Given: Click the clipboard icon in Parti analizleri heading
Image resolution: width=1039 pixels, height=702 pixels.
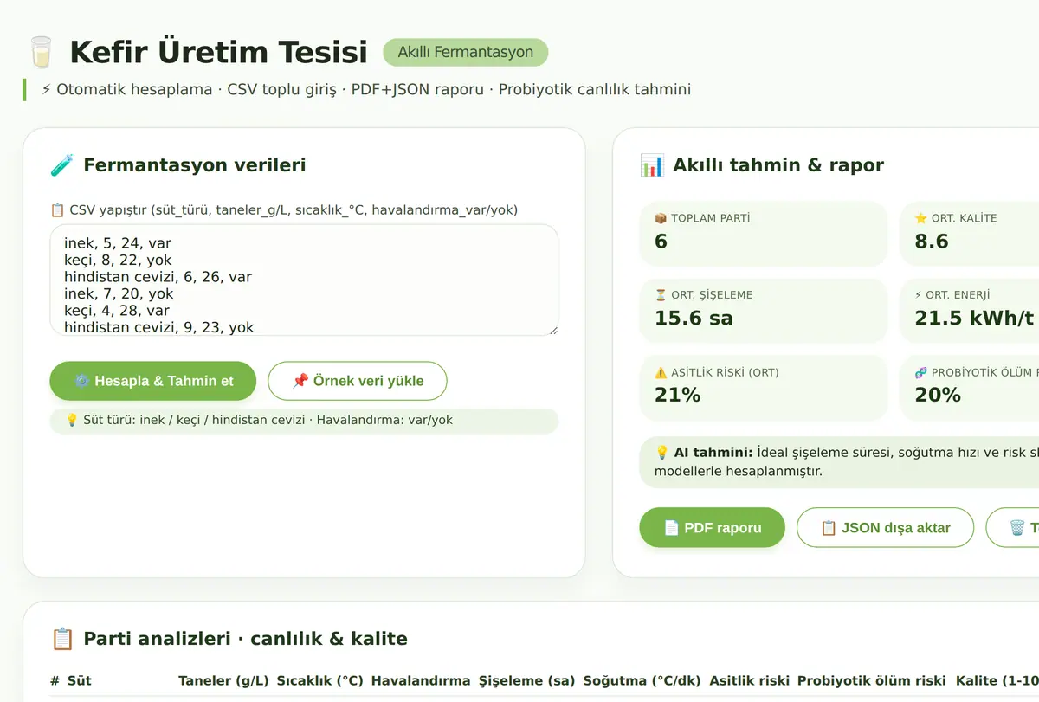Looking at the screenshot, I should pos(62,639).
